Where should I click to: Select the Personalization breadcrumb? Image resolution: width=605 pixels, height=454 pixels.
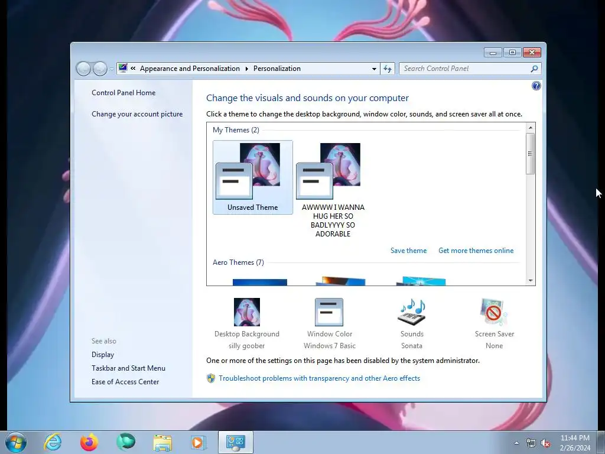pyautogui.click(x=277, y=69)
